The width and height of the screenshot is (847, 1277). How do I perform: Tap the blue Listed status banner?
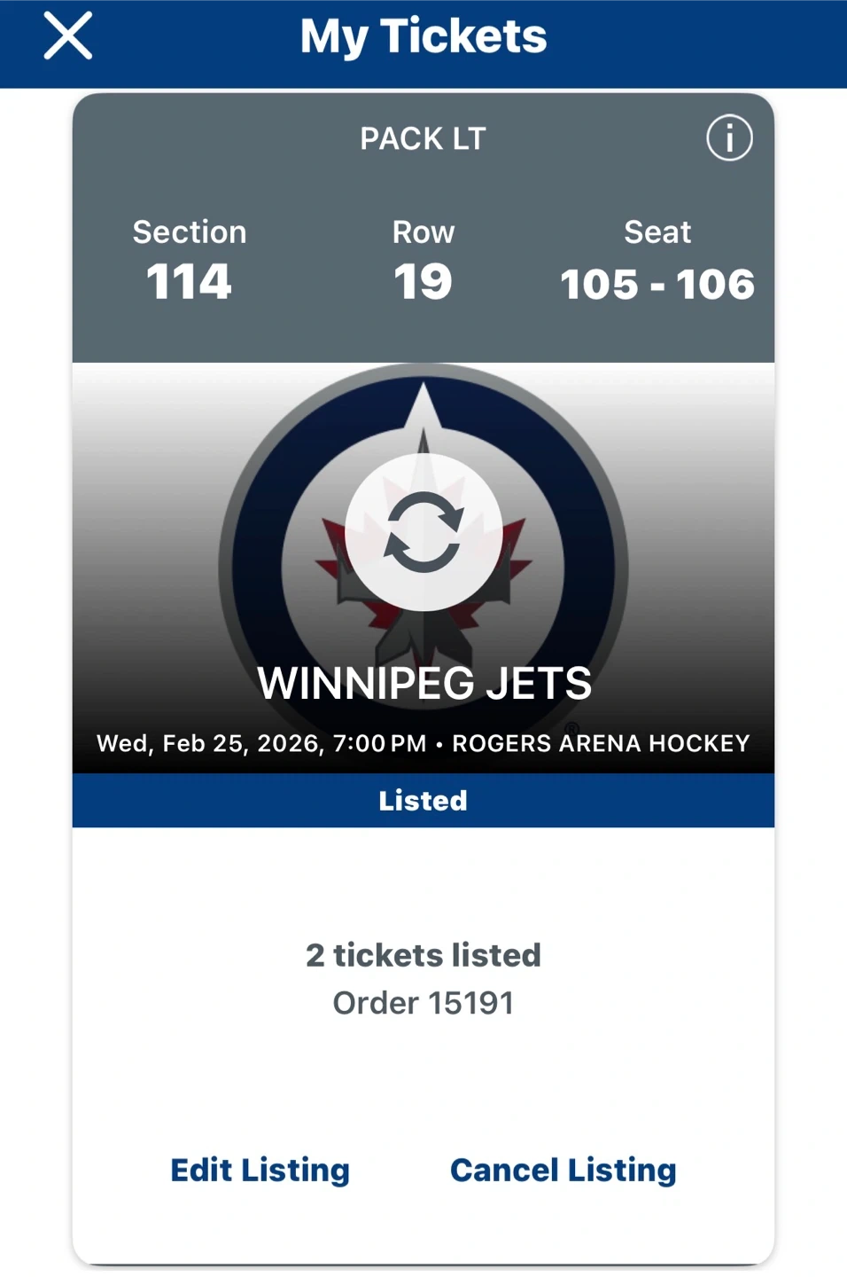pos(423,800)
